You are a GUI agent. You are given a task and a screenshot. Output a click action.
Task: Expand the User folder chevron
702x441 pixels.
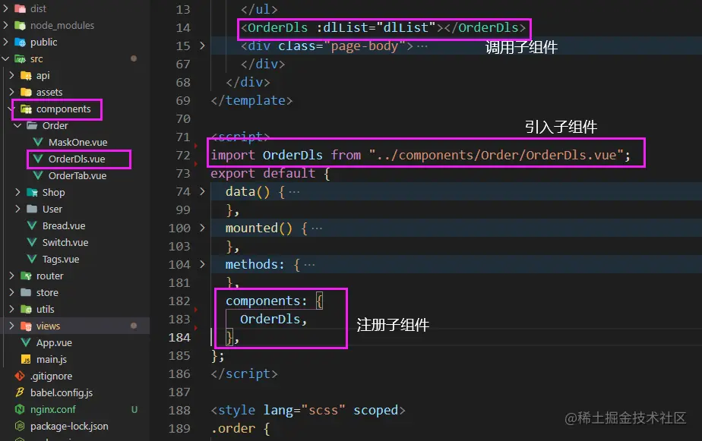(18, 209)
